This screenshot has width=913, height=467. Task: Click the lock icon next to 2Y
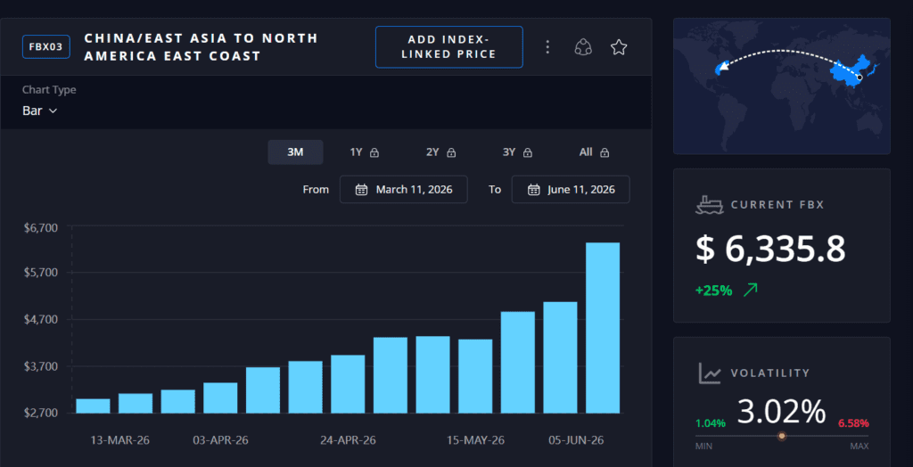(451, 152)
